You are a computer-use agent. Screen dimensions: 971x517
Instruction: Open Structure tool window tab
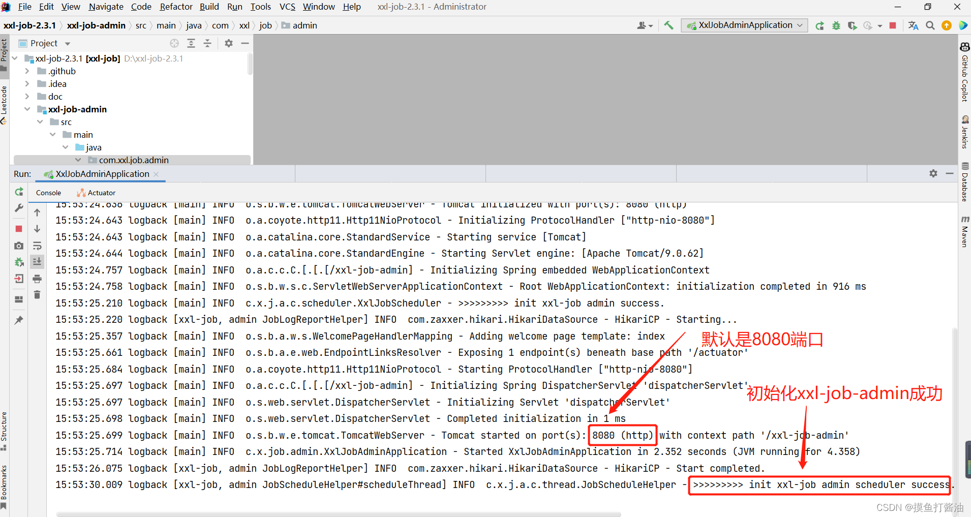4,431
